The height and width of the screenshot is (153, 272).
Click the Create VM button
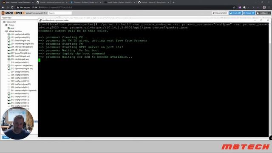pyautogui.click(x=235, y=13)
